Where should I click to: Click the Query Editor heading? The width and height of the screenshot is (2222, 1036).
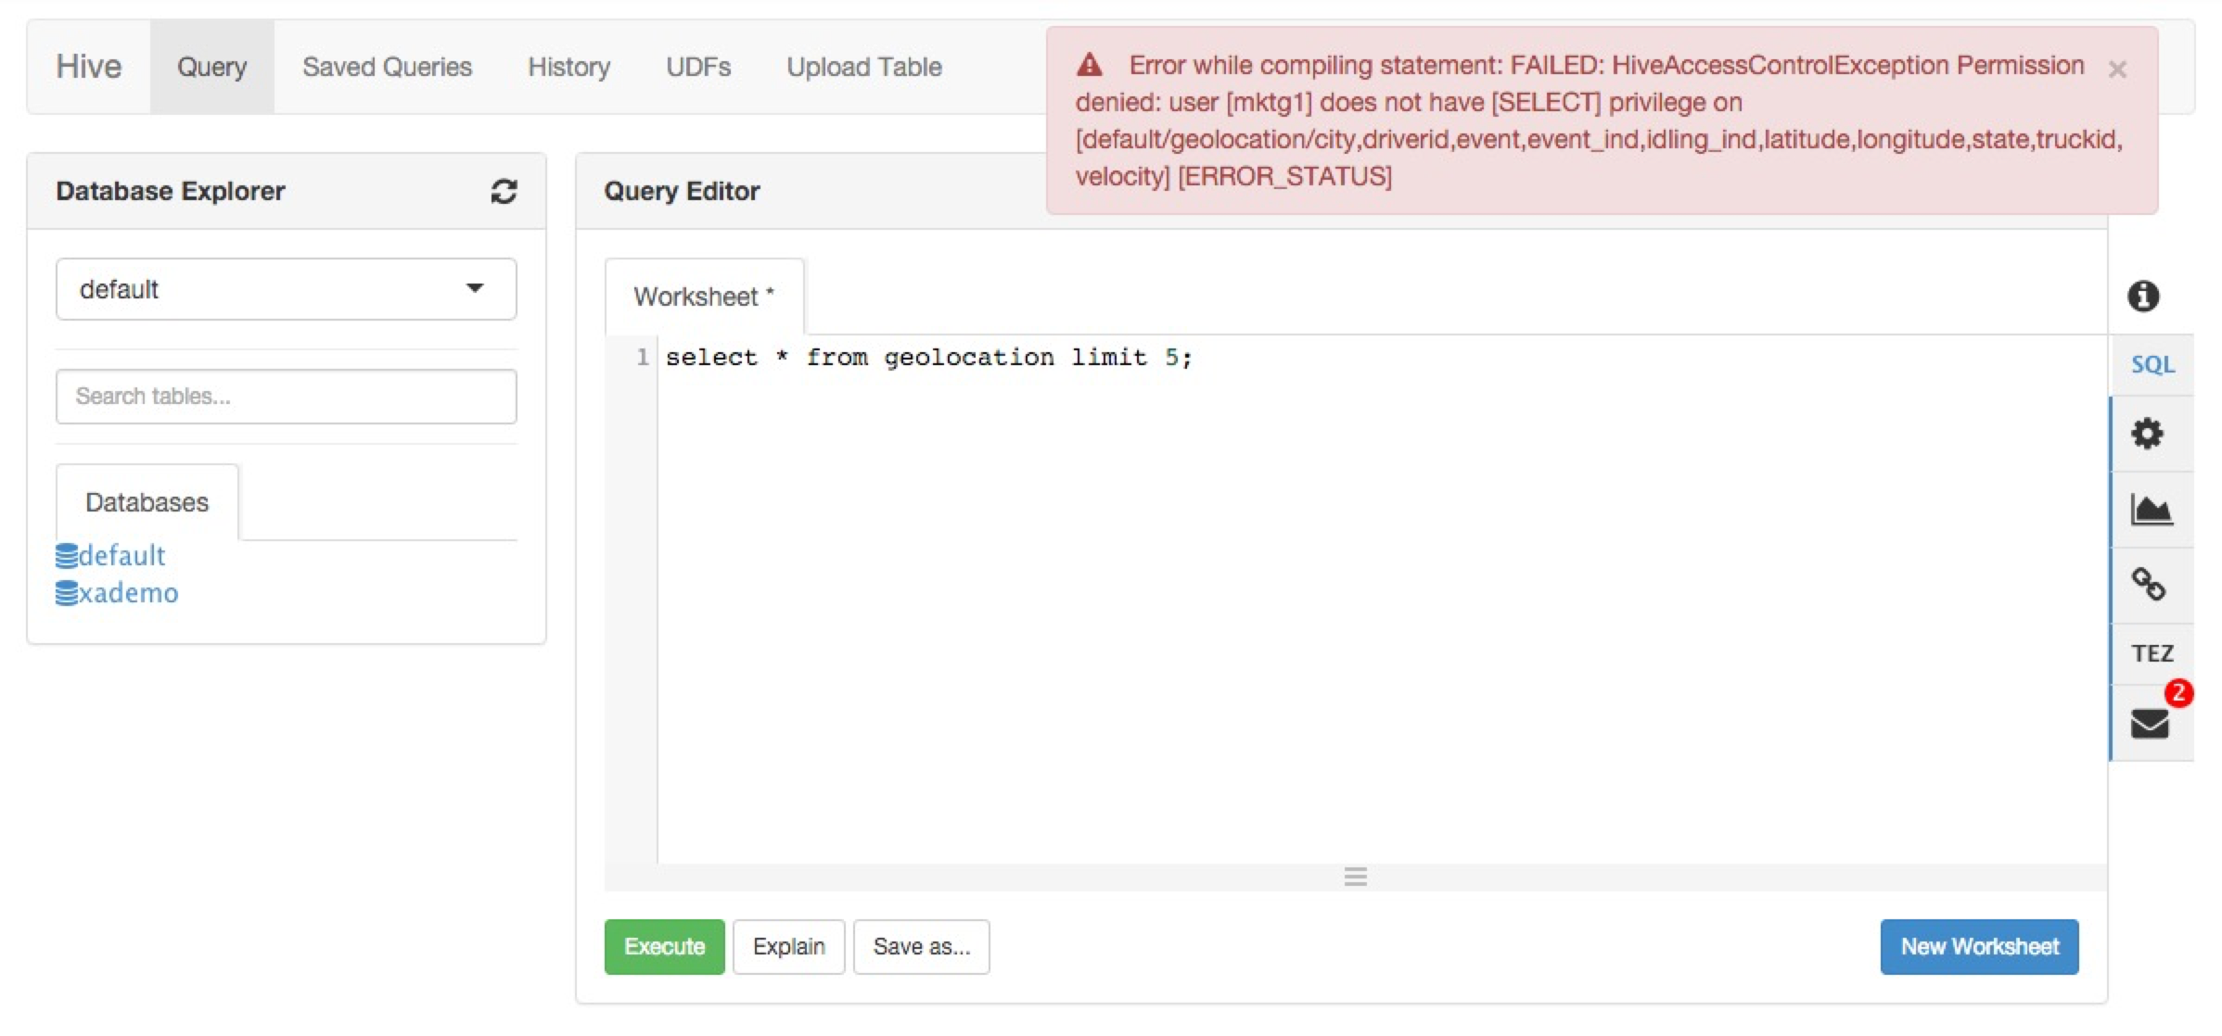(682, 191)
